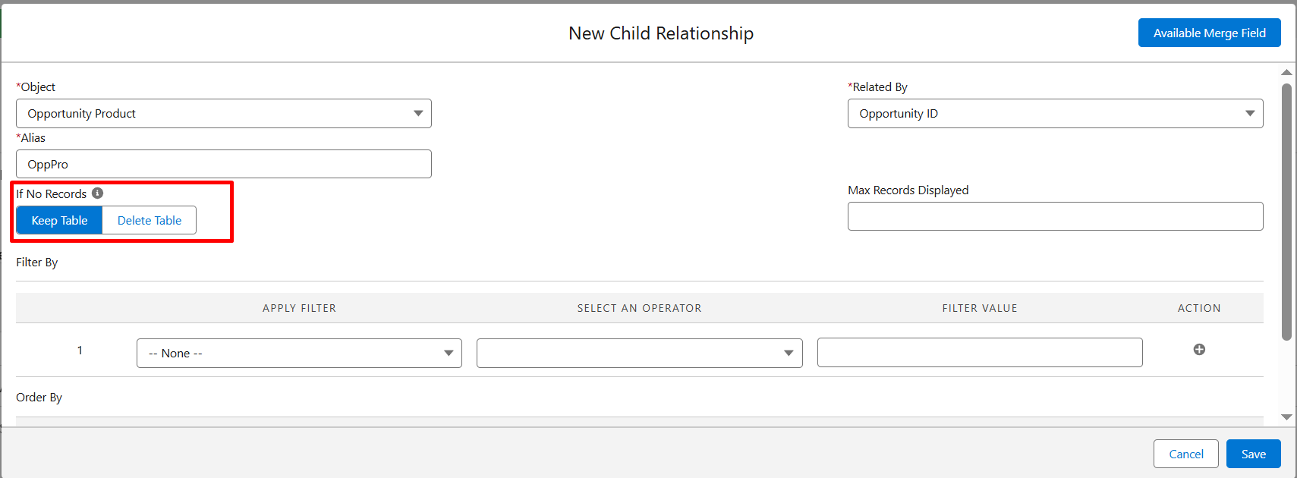Click the Filter Value input box

[x=979, y=353]
